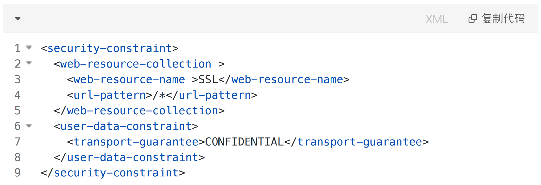Click the closing web-resource-collection tag
541x185 pixels.
[x=139, y=111]
